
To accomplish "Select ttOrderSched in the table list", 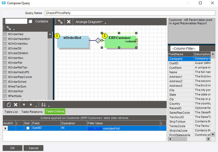I will (x=17, y=82).
